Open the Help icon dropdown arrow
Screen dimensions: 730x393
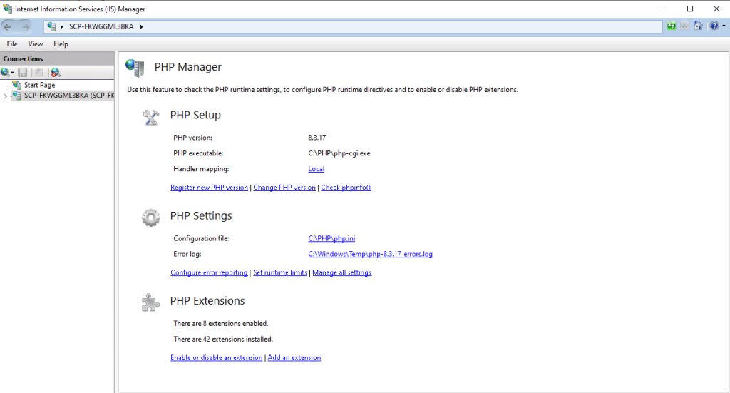[x=724, y=26]
